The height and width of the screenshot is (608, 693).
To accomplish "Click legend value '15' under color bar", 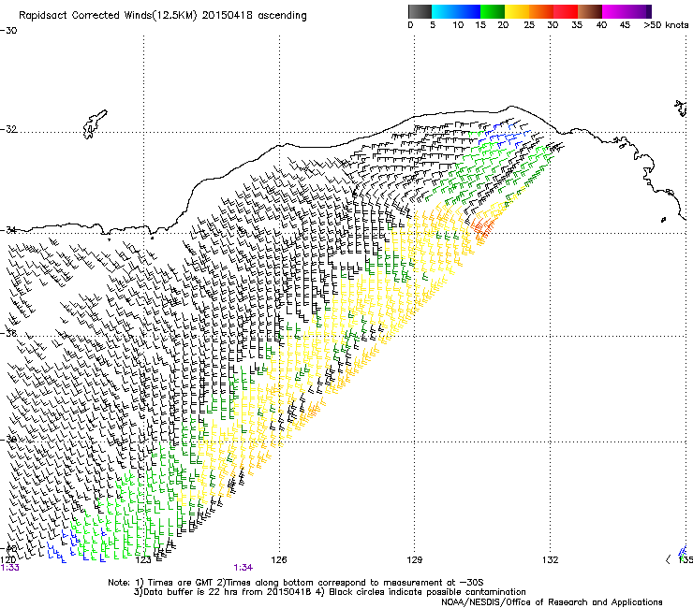I will [x=480, y=24].
